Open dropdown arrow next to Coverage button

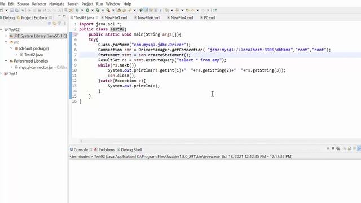tap(103, 10)
